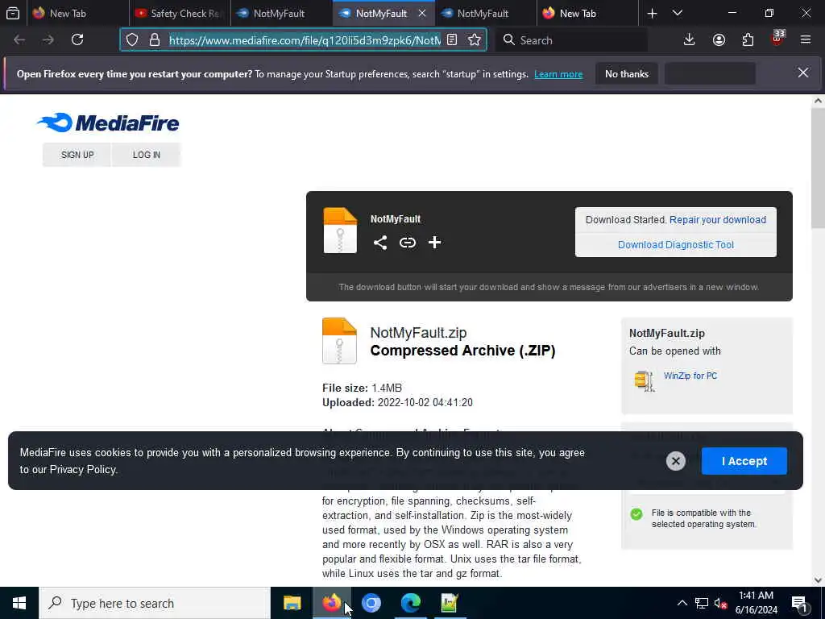The height and width of the screenshot is (619, 825).
Task: Open Microsoft Edge from taskbar
Action: pos(410,603)
